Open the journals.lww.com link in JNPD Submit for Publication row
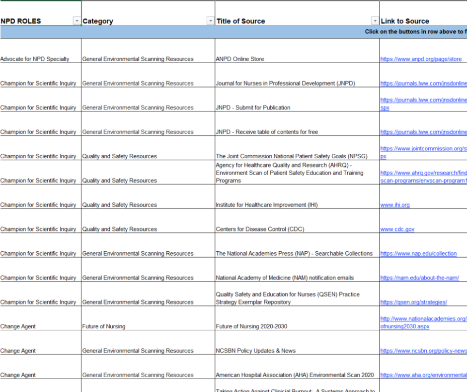This screenshot has height=392, width=467. [x=423, y=103]
